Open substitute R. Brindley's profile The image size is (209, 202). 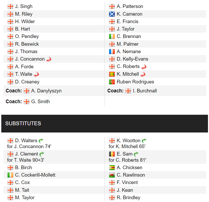[x=128, y=198]
